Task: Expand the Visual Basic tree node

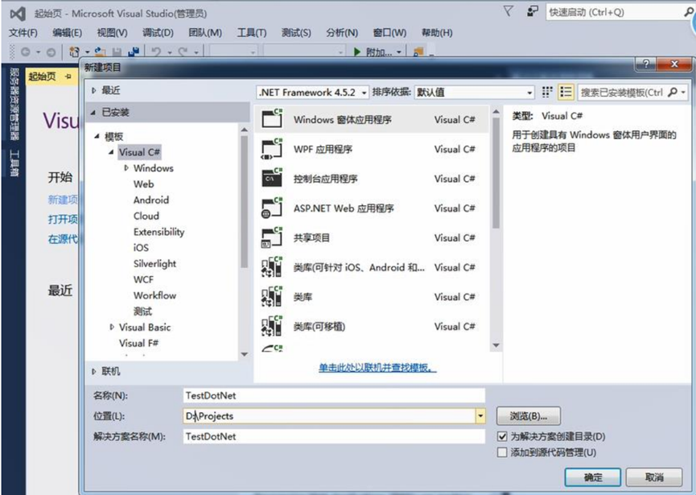Action: tap(114, 327)
